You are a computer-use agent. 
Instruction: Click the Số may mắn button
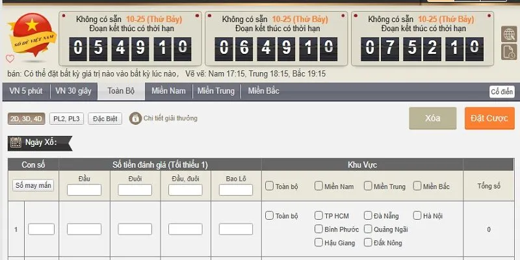pyautogui.click(x=33, y=185)
